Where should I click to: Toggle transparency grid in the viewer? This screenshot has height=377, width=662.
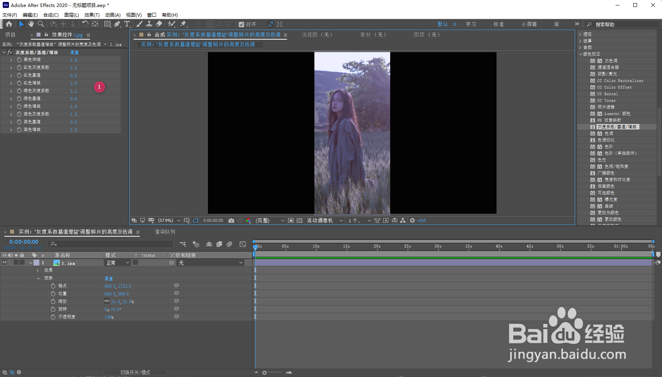[x=299, y=220]
